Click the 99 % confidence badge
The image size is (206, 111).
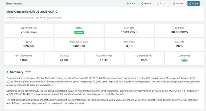click(x=184, y=61)
